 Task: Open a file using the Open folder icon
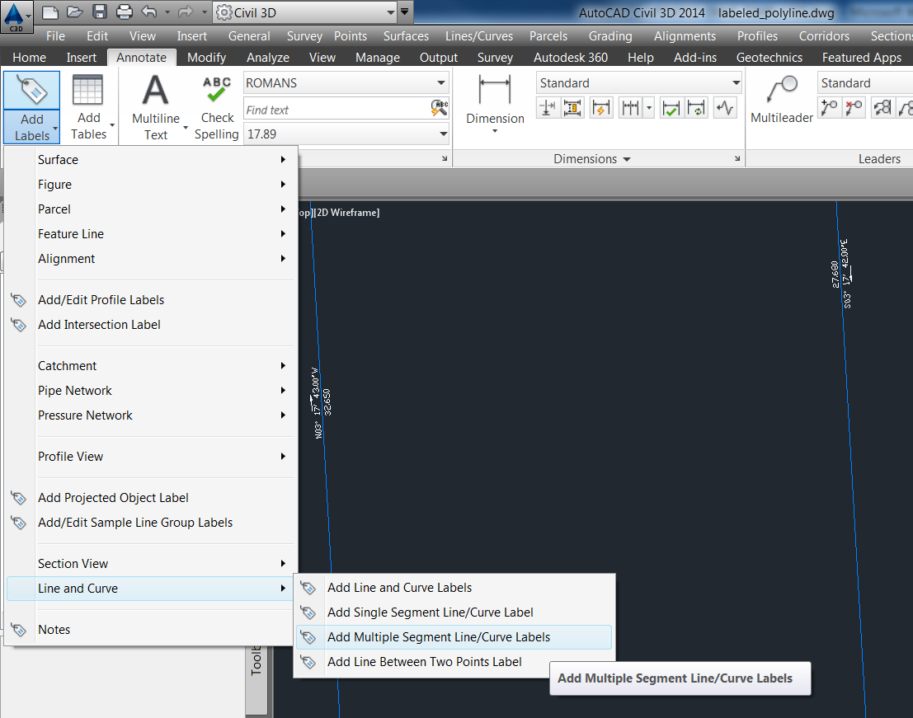(x=75, y=12)
